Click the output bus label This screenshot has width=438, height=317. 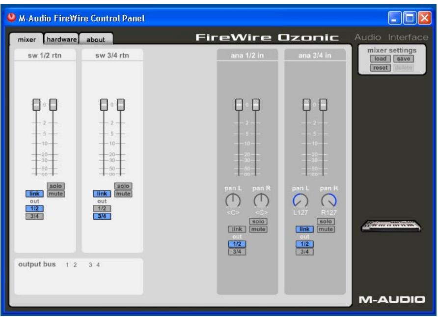[x=37, y=264]
